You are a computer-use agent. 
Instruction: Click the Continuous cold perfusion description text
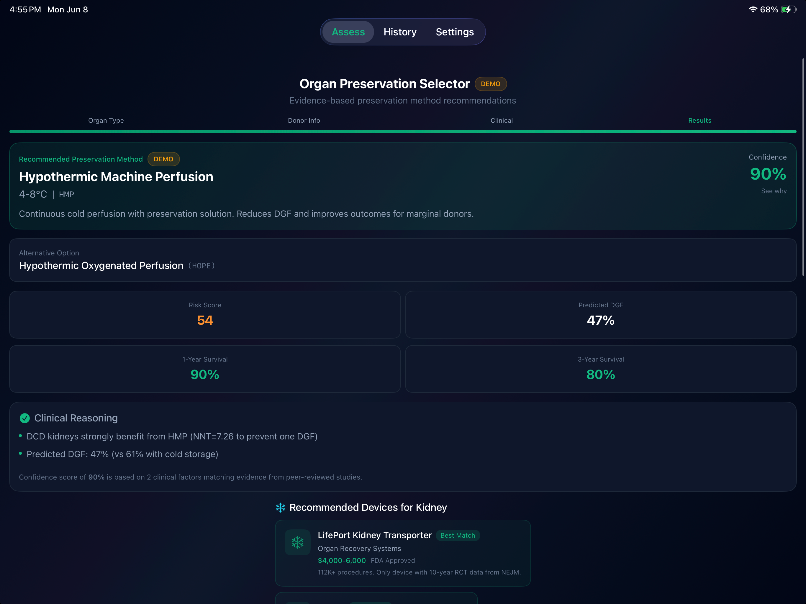click(246, 214)
